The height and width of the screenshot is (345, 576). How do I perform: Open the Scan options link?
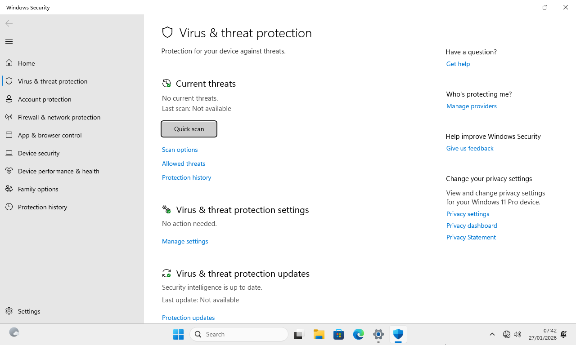click(x=180, y=150)
